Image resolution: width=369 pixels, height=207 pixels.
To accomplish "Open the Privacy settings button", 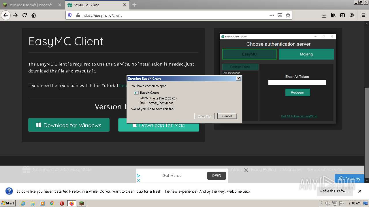I will (349, 179).
